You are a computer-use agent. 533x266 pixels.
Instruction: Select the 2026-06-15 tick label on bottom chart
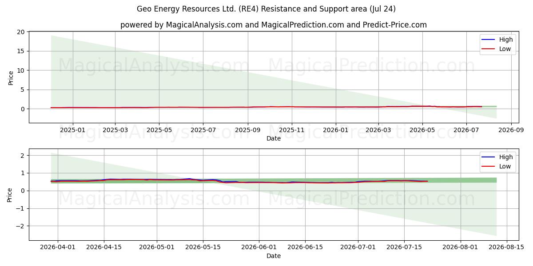[305, 247]
